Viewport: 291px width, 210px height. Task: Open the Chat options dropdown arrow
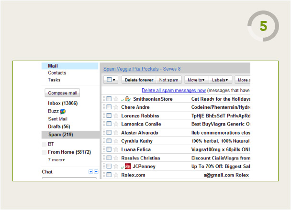tap(90, 171)
